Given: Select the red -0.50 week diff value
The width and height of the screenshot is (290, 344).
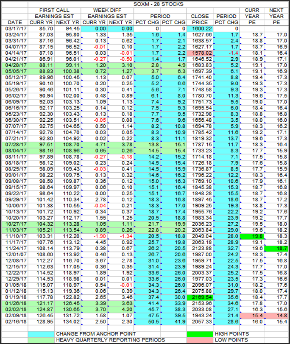Looking at the screenshot, I should 120,59.
